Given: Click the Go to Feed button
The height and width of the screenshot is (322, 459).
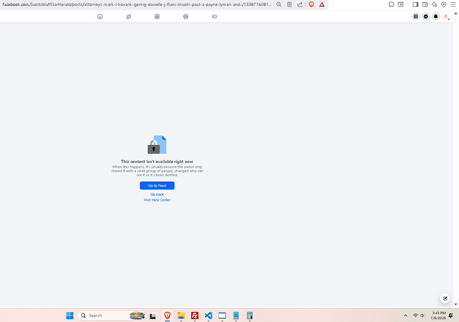Looking at the screenshot, I should coord(157,186).
